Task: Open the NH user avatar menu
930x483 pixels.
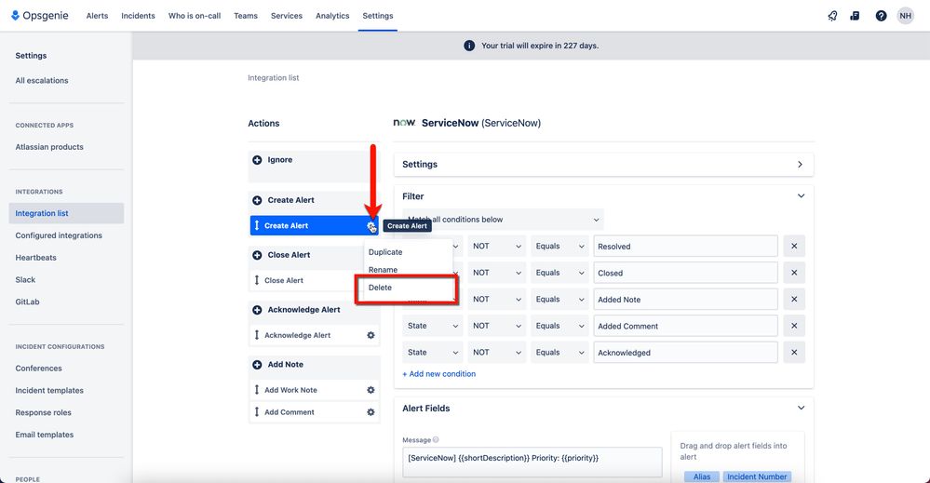Action: 905,16
